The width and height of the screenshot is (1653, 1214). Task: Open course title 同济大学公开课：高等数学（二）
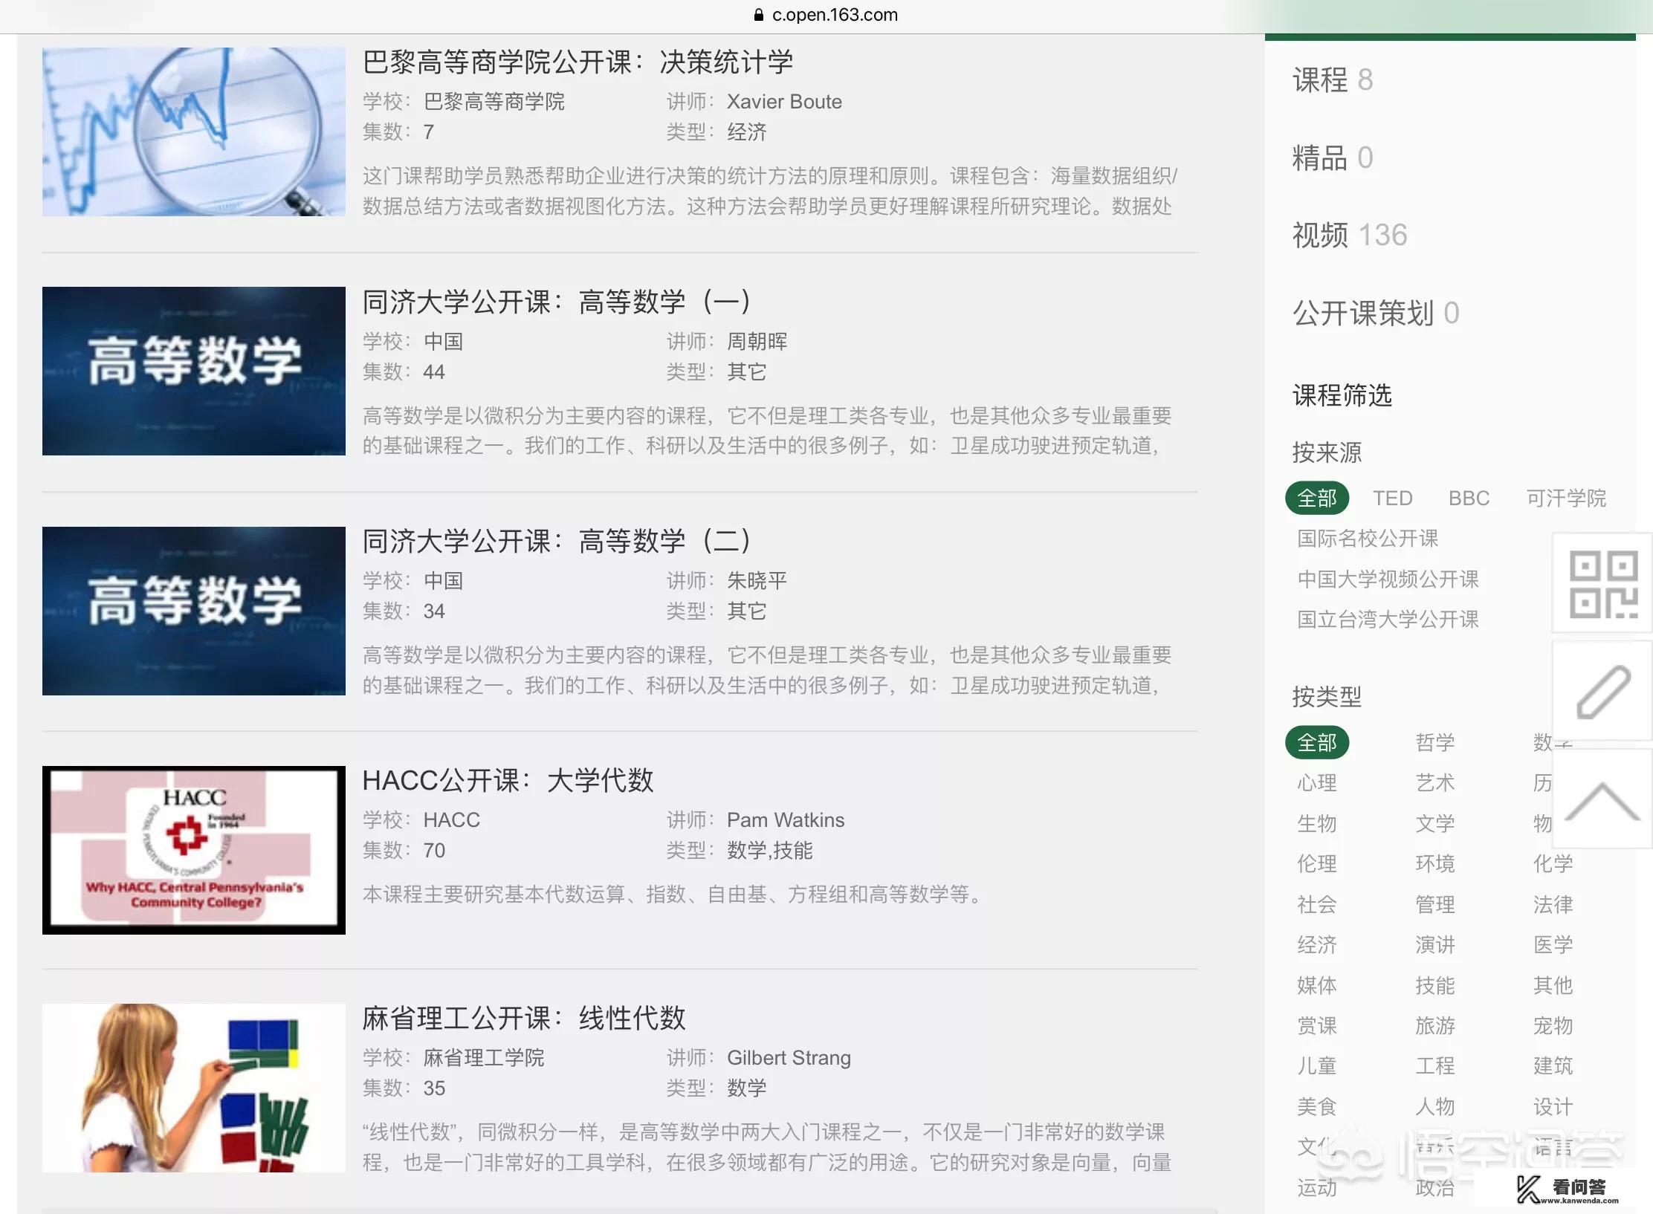pos(557,541)
